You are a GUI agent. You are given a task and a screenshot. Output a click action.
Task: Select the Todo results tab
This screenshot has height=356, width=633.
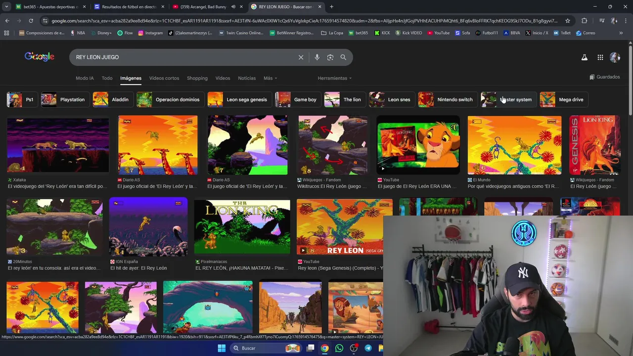107,78
